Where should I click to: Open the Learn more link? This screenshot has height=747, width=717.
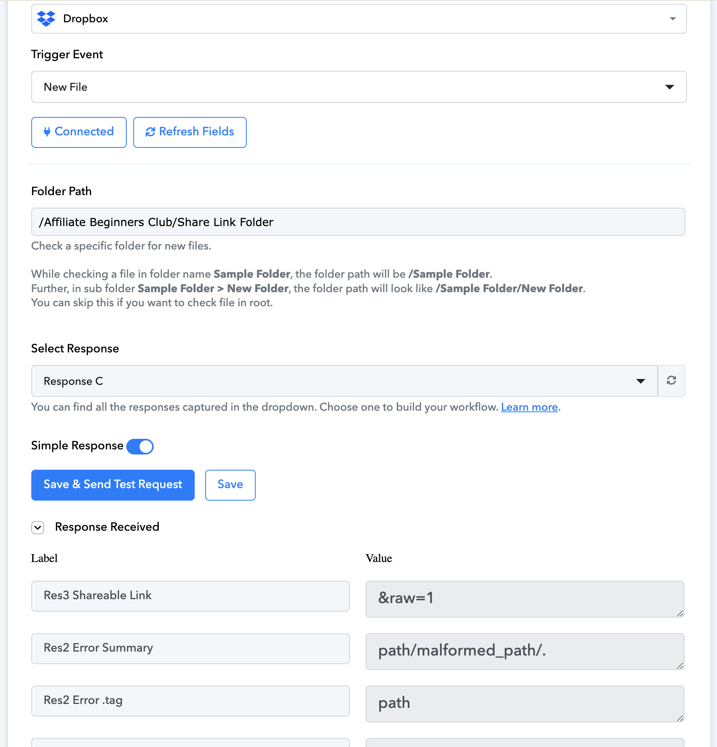click(529, 407)
